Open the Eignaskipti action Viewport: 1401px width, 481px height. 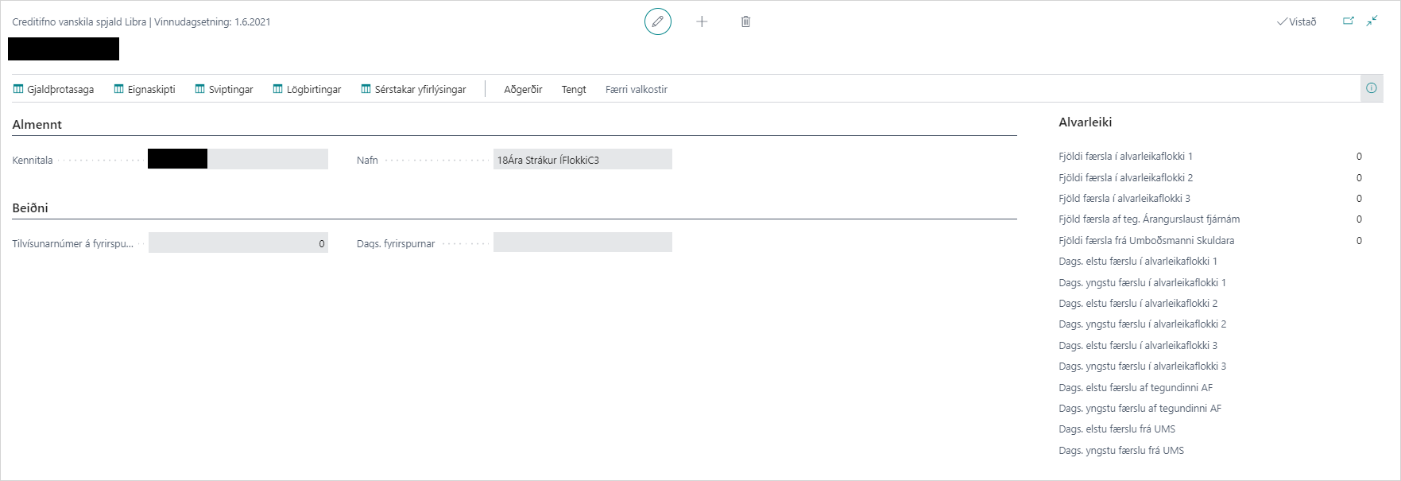pyautogui.click(x=144, y=89)
